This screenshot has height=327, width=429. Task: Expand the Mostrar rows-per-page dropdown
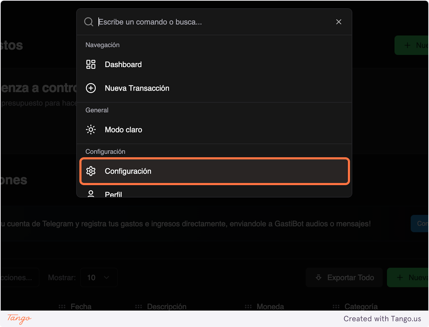pos(99,278)
